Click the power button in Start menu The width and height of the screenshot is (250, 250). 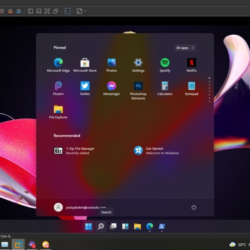(x=194, y=207)
